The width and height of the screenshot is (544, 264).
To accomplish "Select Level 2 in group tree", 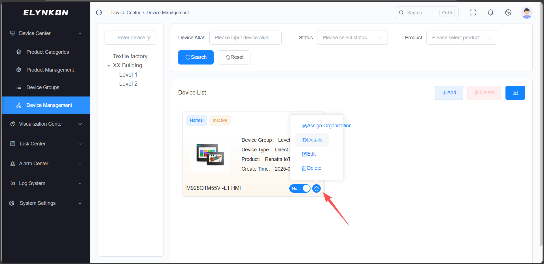I will [x=128, y=84].
